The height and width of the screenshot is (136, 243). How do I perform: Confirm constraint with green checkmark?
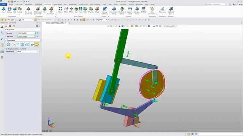[x=6, y=26]
